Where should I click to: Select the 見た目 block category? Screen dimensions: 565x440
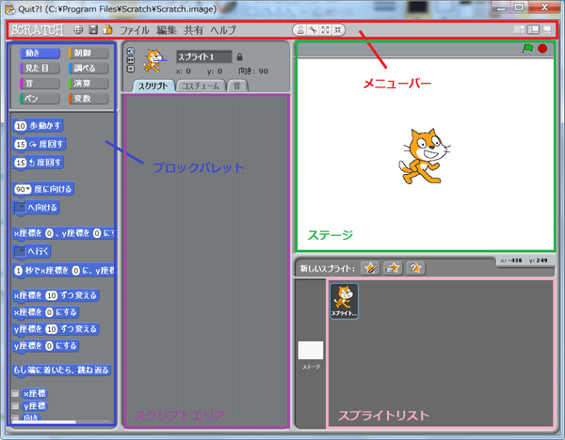[x=40, y=68]
